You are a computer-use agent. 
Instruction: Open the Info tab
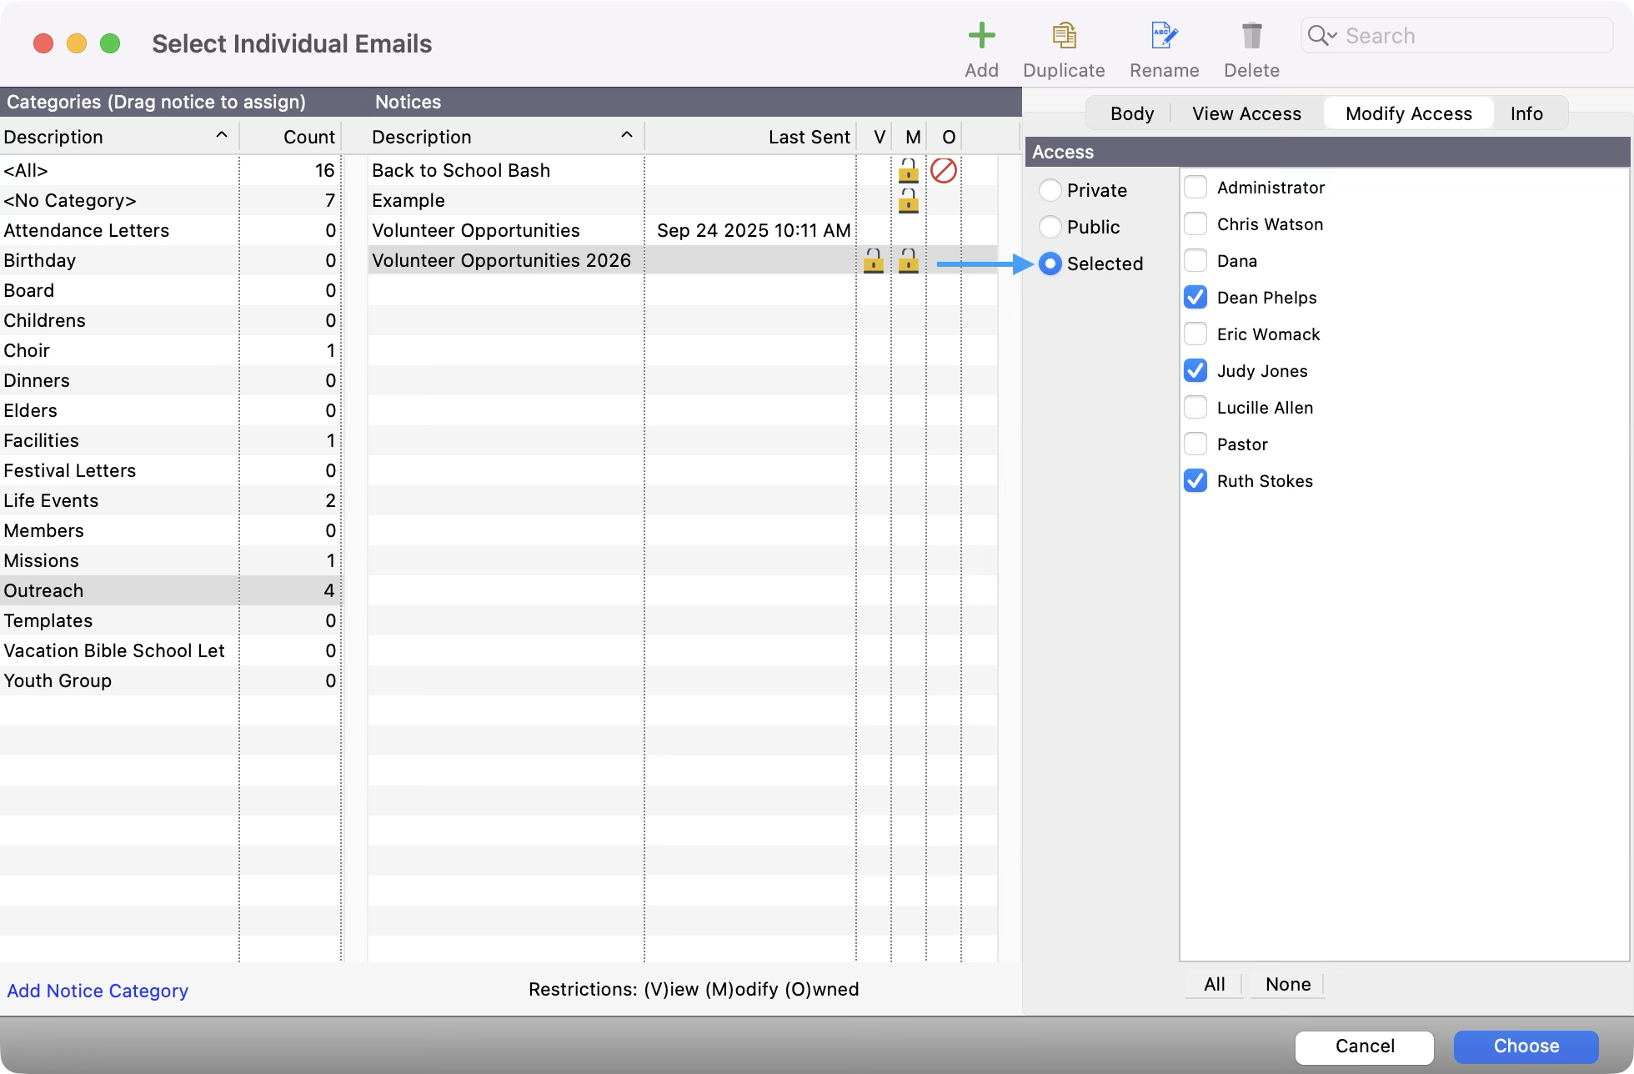1526,113
